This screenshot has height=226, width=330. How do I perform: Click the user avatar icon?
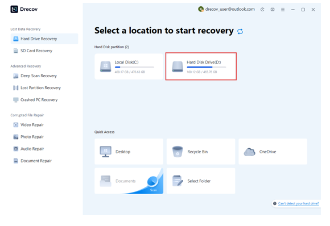pyautogui.click(x=201, y=9)
